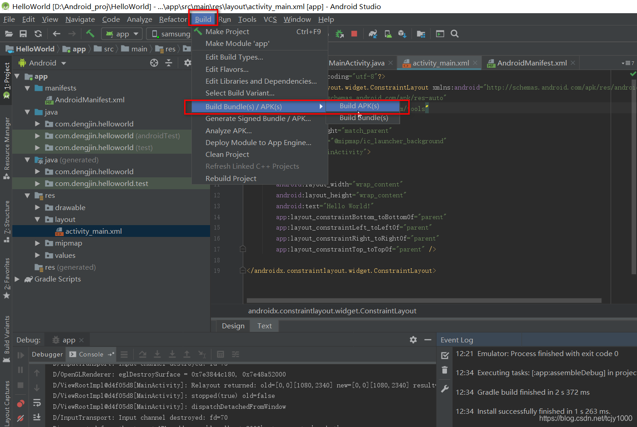
Task: Switch to the Text editor view tab
Action: tap(264, 326)
